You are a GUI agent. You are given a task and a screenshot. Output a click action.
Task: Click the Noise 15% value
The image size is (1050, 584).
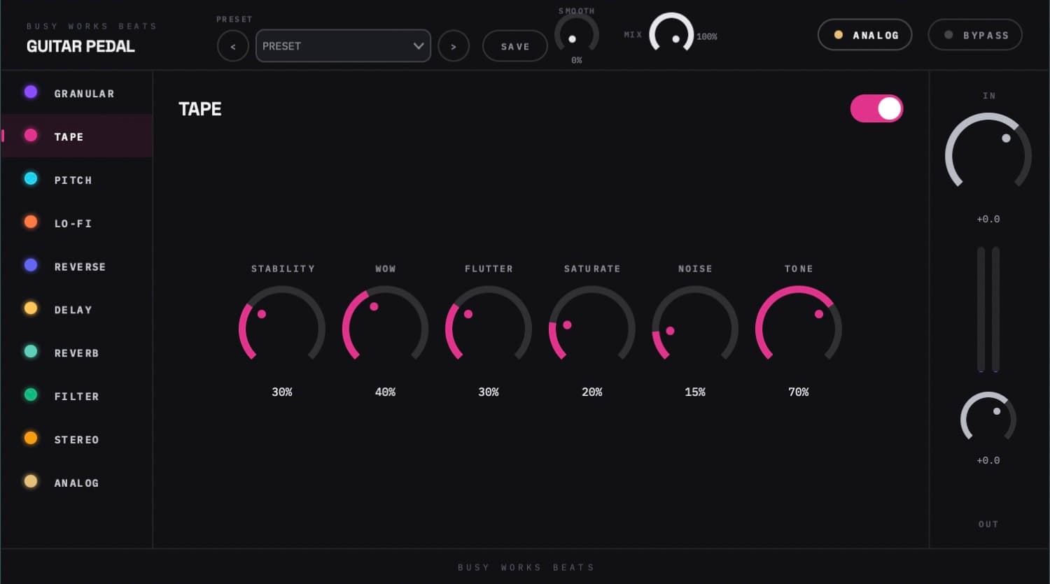695,392
